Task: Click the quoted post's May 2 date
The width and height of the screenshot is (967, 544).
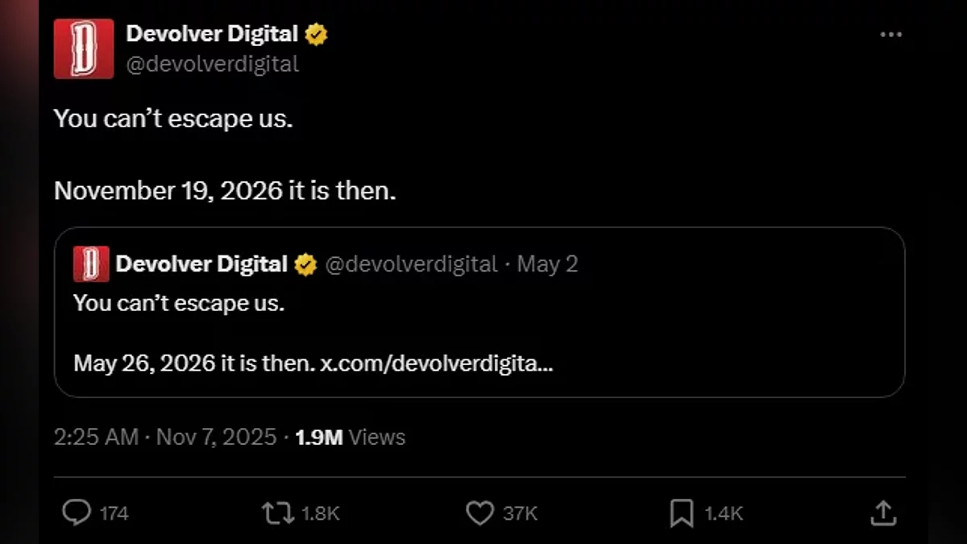Action: tap(547, 264)
